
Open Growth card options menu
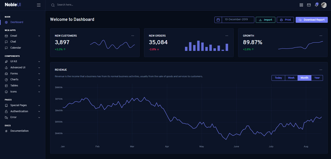click(321, 36)
